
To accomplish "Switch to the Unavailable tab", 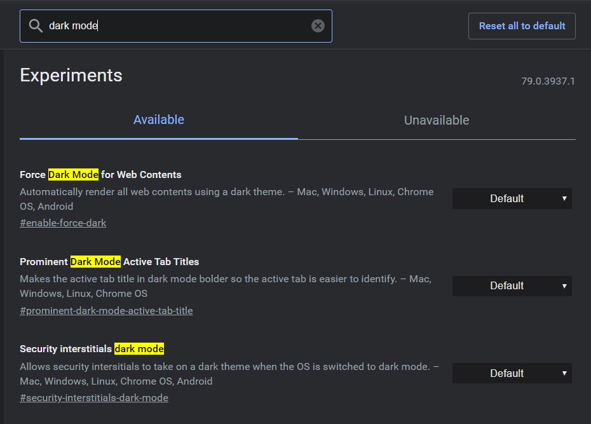I will [x=437, y=120].
